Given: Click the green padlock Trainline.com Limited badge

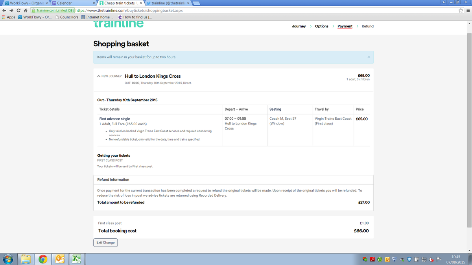Looking at the screenshot, I should click(x=52, y=11).
